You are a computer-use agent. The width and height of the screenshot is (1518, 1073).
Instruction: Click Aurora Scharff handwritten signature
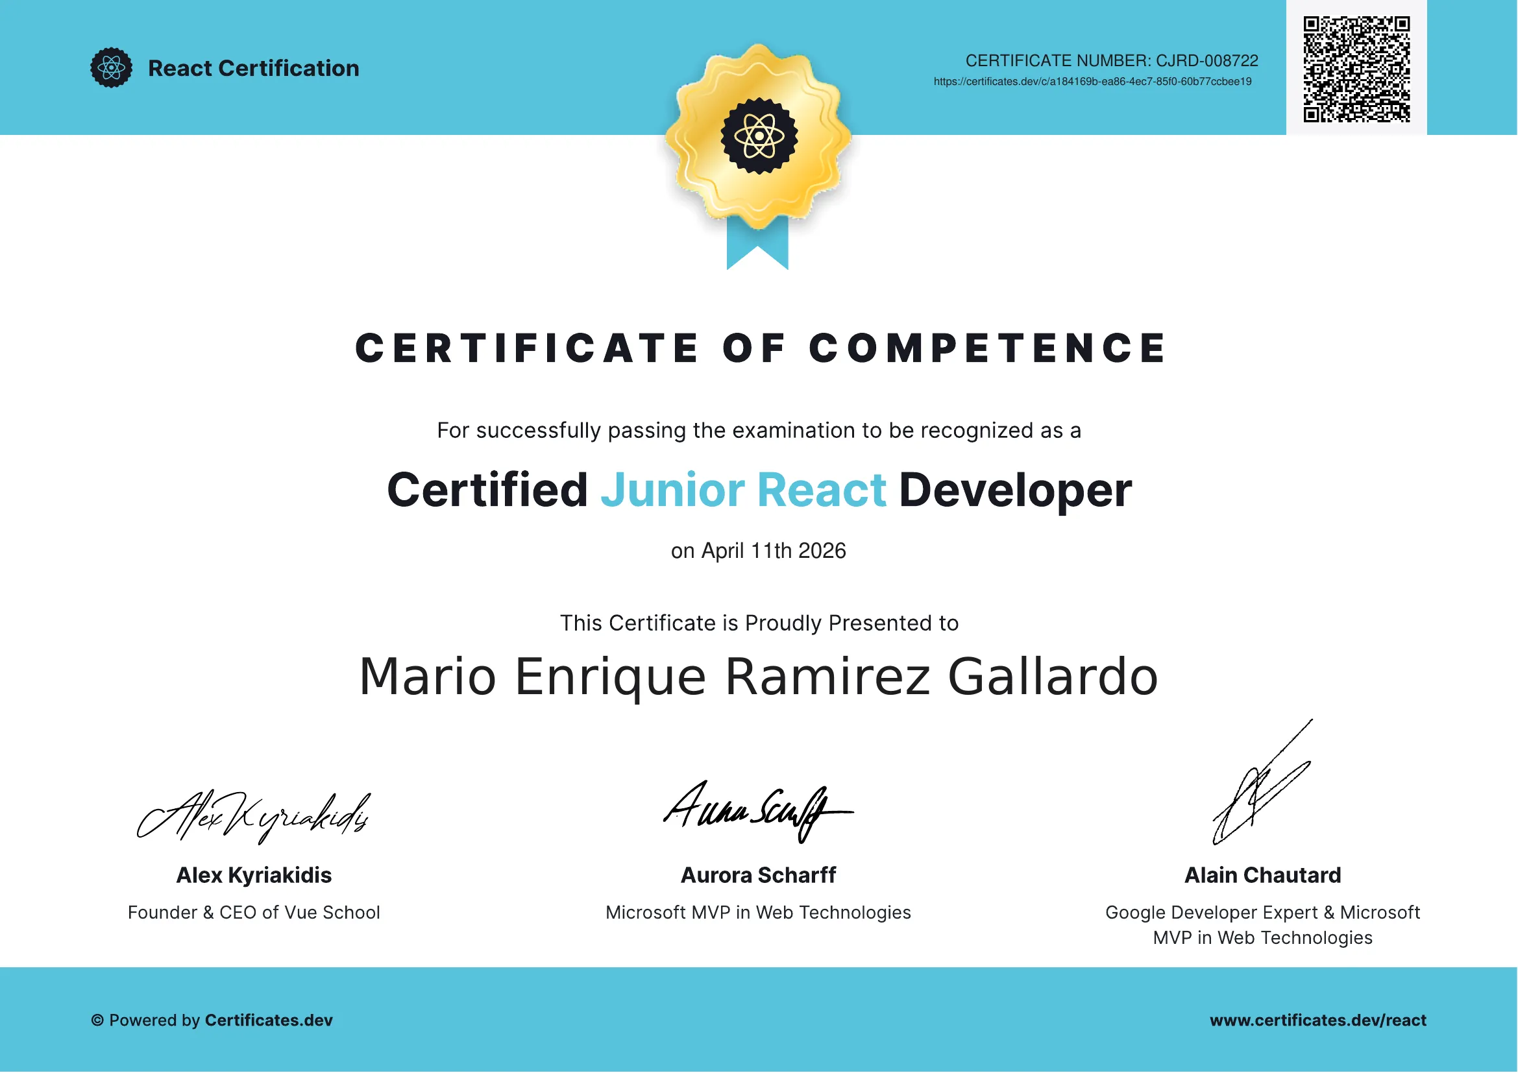click(758, 813)
